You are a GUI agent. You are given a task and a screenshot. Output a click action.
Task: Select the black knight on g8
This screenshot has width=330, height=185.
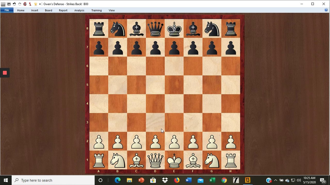(x=212, y=29)
